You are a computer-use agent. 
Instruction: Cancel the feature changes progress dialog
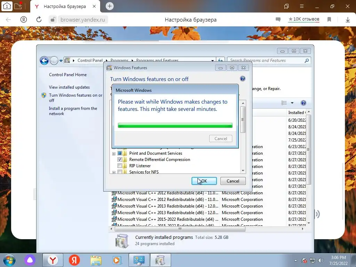(x=221, y=138)
